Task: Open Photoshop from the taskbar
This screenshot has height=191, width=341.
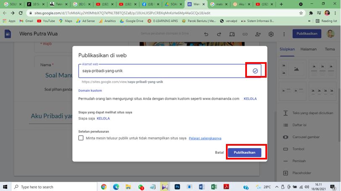Action: (177, 187)
